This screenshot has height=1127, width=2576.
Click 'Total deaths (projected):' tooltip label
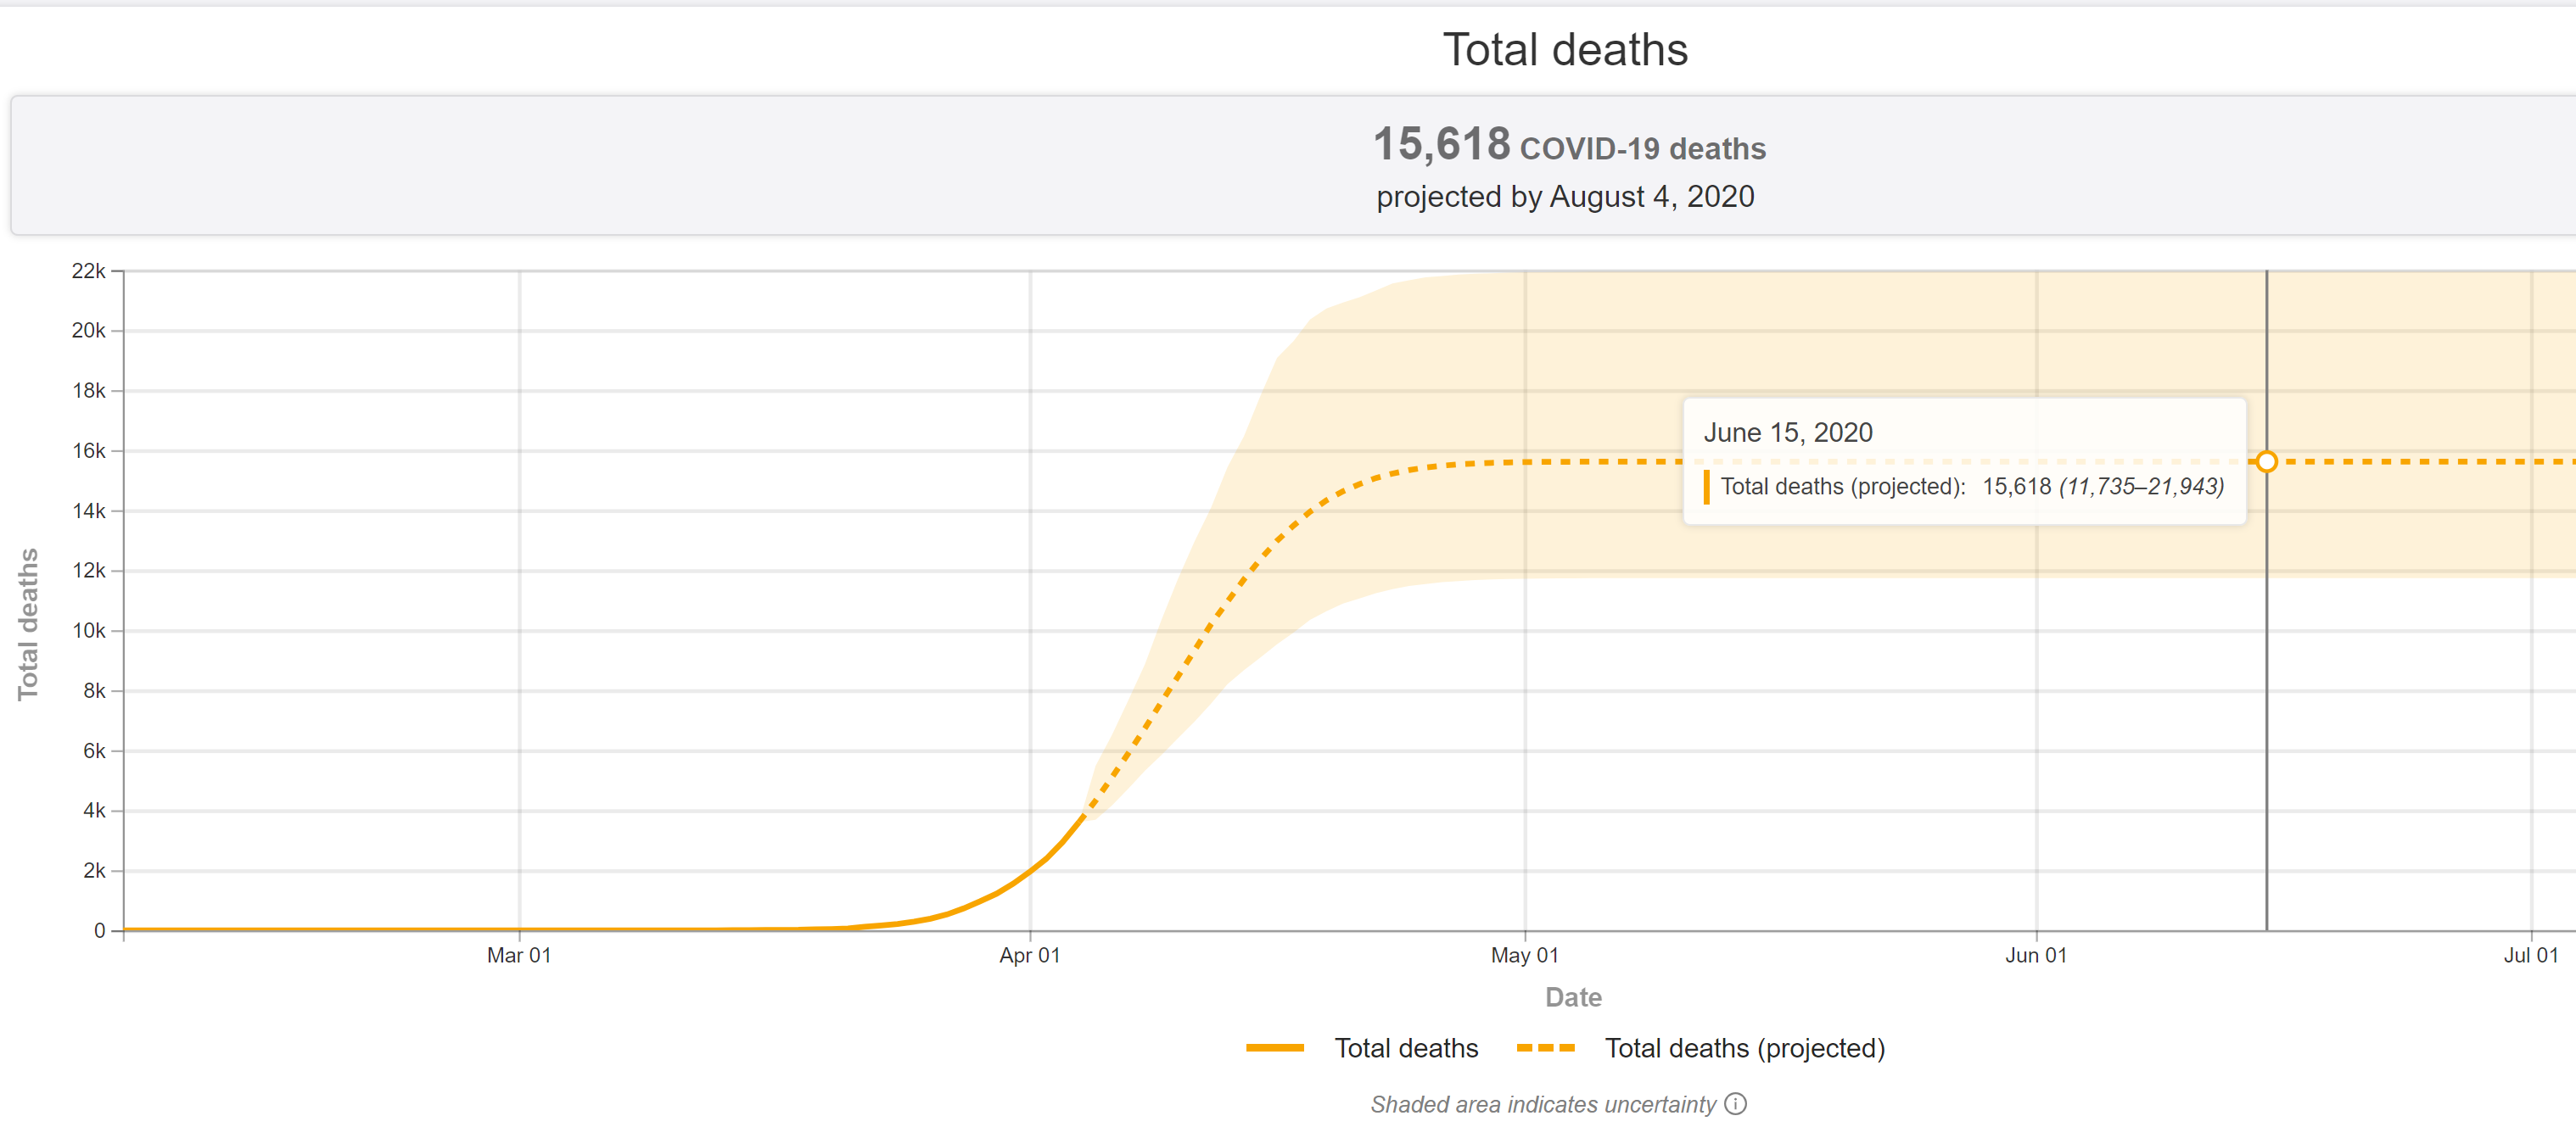coord(1843,487)
